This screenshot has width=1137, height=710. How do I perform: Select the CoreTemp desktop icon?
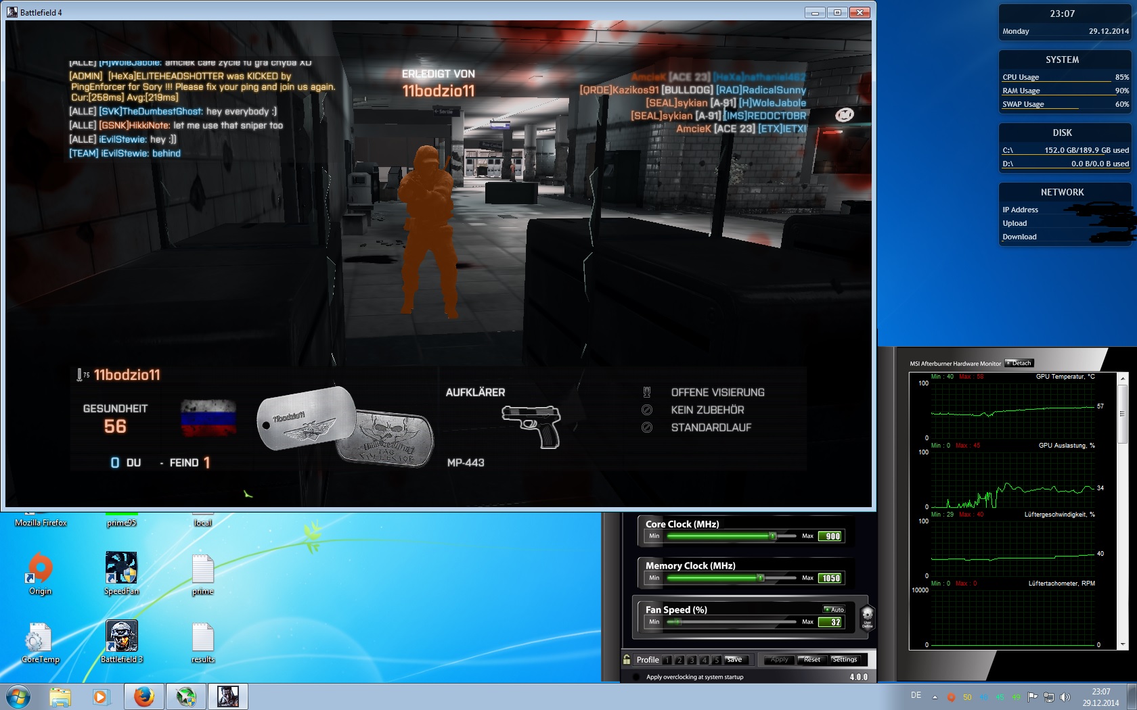point(40,642)
